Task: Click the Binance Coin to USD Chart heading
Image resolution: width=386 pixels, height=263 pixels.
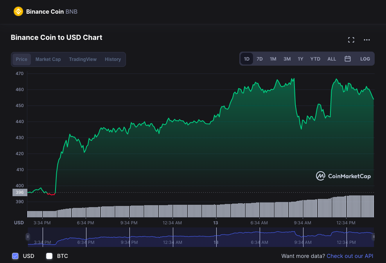Action: click(x=56, y=38)
